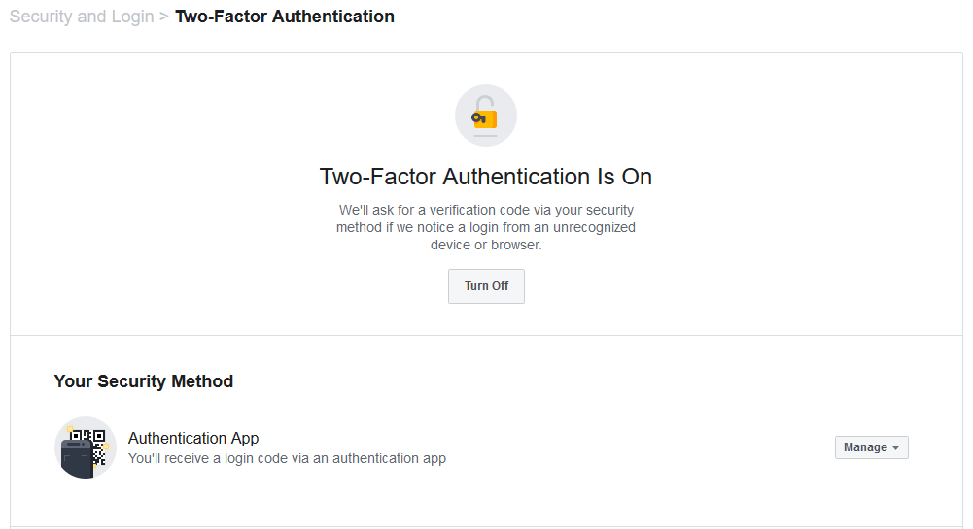
Task: Click the "Your Security Method" heading
Action: (144, 381)
